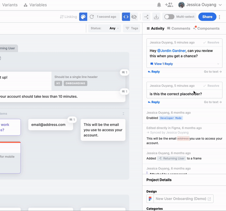Click the Linking button
The image size is (226, 211).
click(69, 17)
